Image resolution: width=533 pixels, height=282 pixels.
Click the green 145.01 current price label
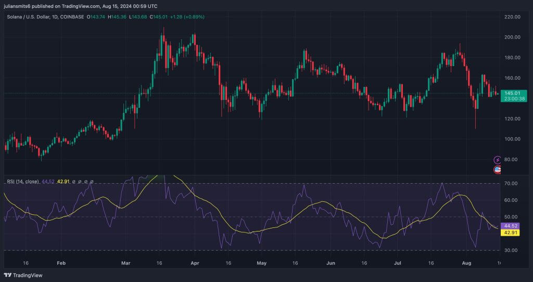coord(512,93)
